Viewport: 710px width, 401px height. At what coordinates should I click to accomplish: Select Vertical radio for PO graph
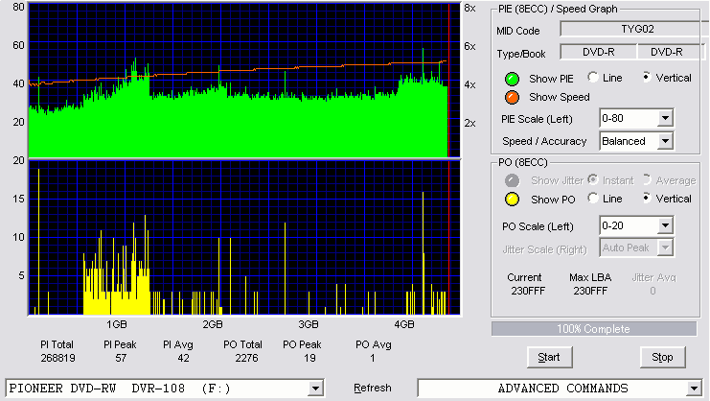click(647, 198)
